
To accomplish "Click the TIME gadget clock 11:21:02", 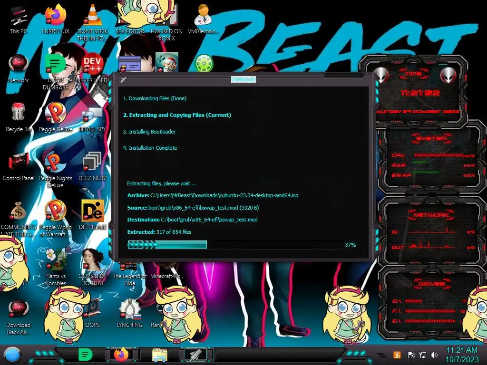I will [x=420, y=93].
